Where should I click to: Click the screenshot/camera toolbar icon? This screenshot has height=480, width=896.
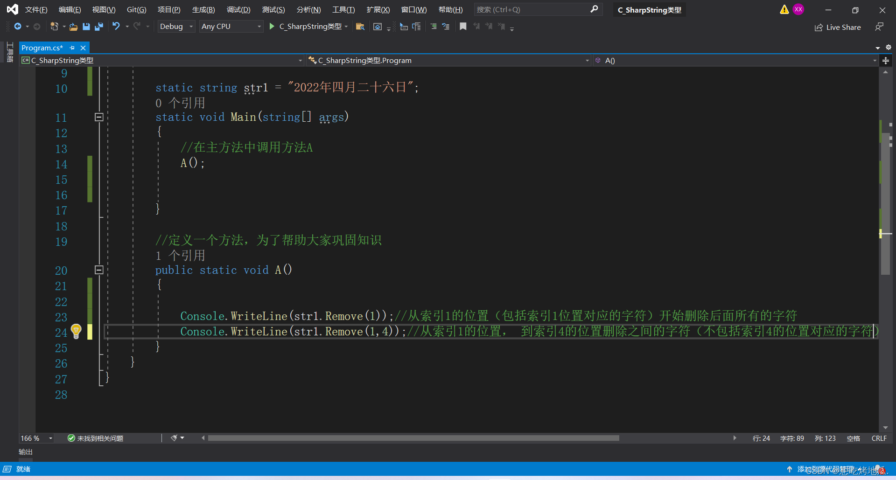(x=378, y=27)
